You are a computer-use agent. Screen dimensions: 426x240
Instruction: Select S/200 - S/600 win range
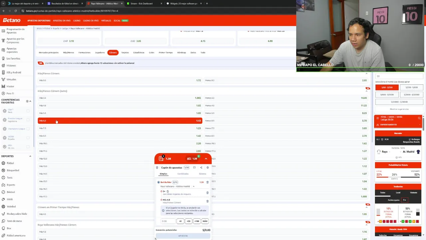(x=411, y=87)
